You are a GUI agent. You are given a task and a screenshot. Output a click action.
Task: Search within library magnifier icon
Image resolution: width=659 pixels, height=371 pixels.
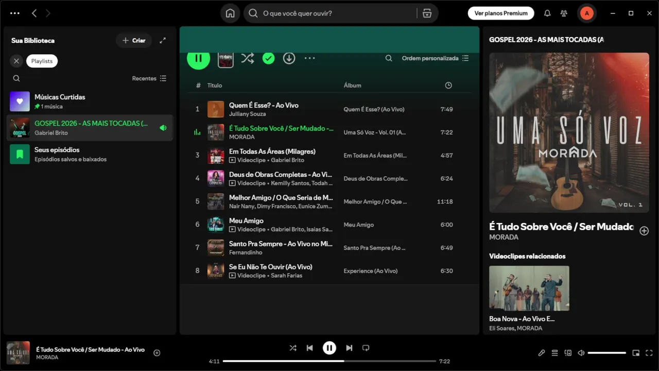pyautogui.click(x=16, y=78)
